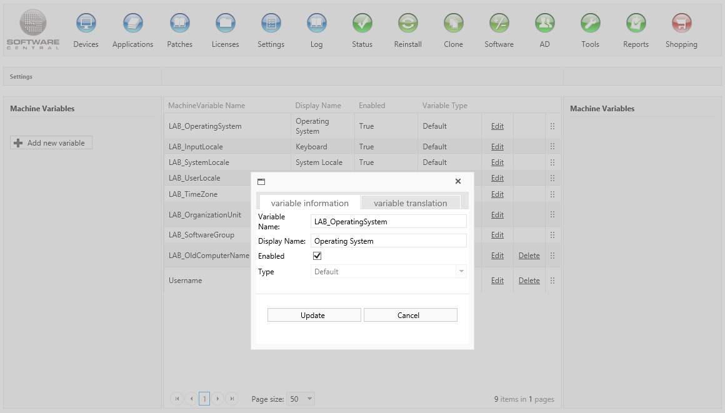Screen dimensions: 725x413
Task: Open the Devices section icon
Action: click(x=86, y=24)
